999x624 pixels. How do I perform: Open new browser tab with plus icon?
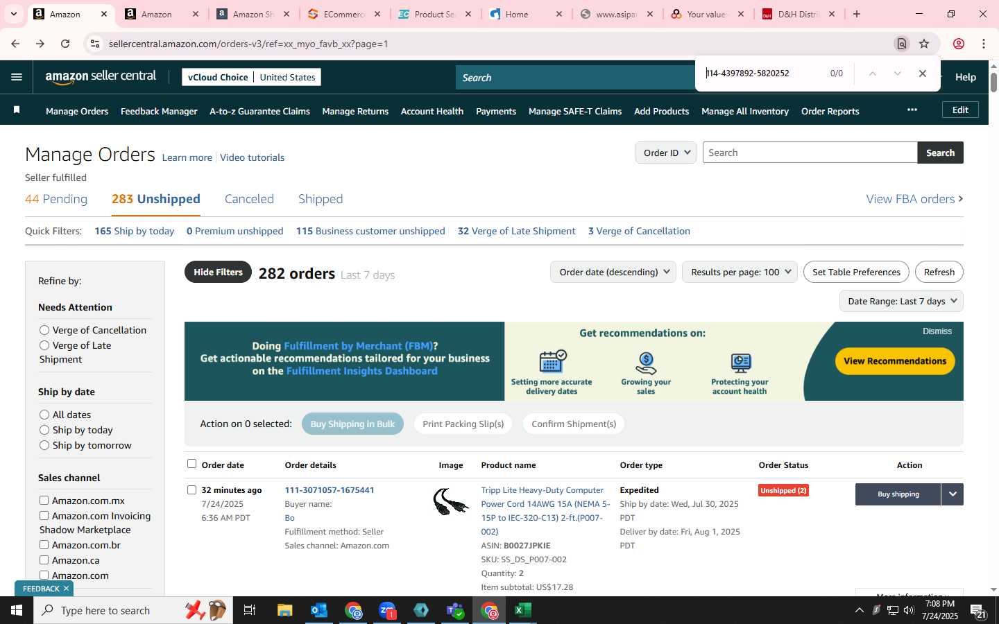857,14
